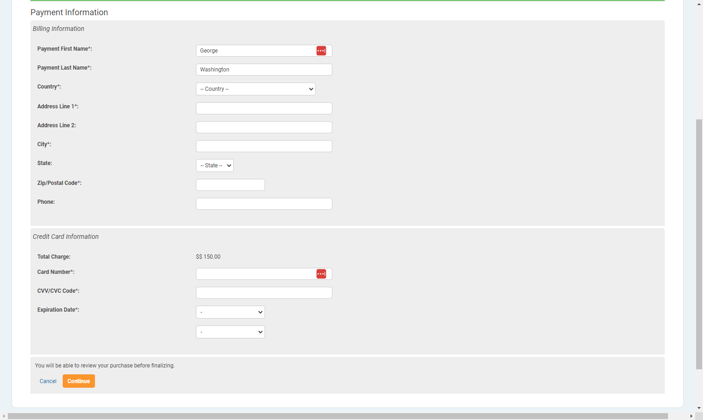The width and height of the screenshot is (703, 420).
Task: Click the City input field
Action: tap(264, 146)
